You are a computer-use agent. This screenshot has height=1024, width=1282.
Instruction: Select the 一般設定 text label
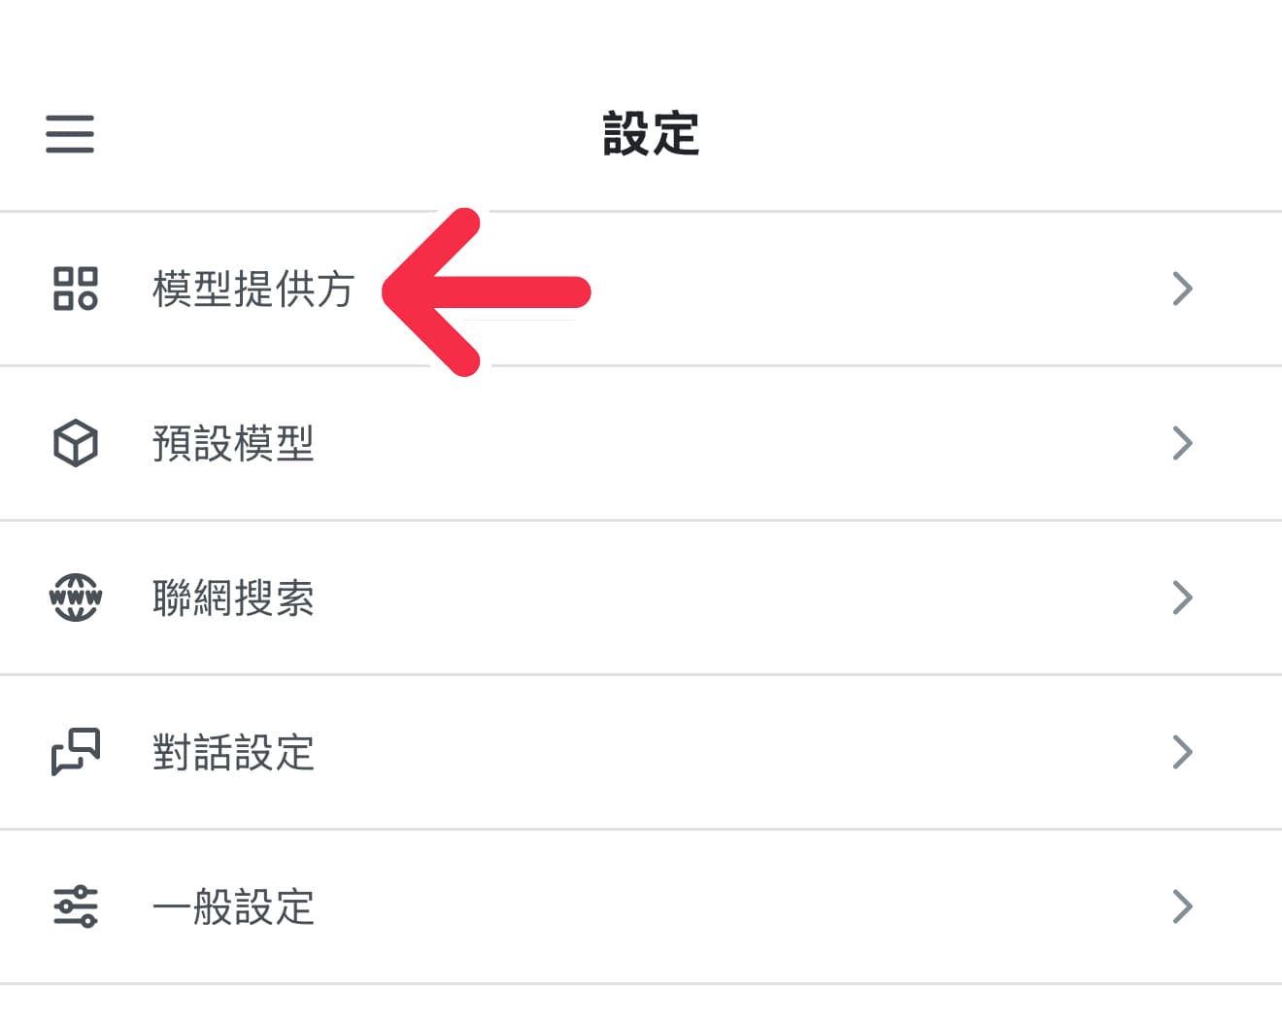coord(233,907)
